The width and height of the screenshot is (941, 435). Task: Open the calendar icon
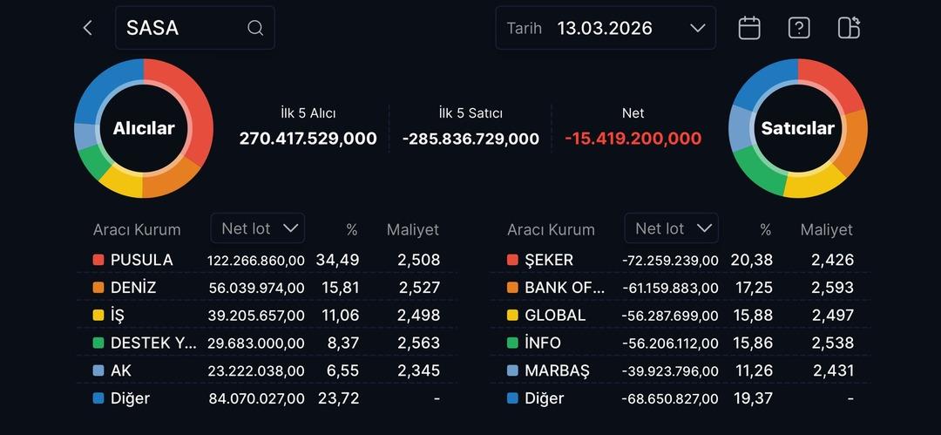click(x=749, y=28)
